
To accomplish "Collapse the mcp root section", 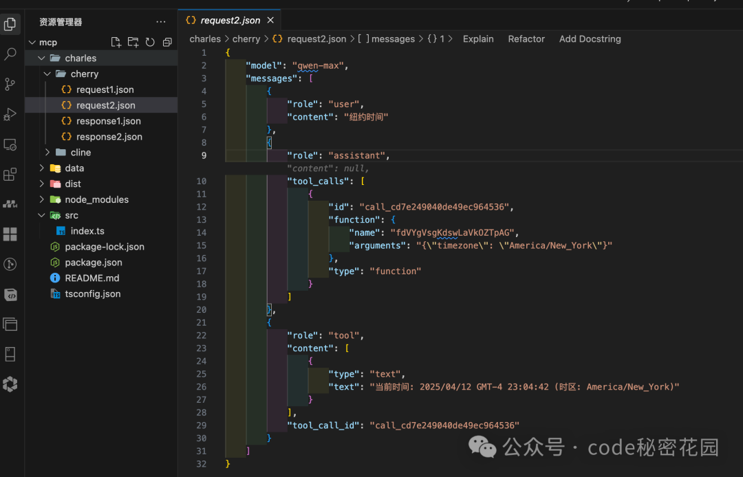I will pos(32,43).
